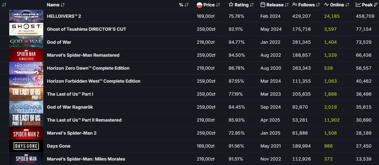Sort the table by Name column
379x165 pixels.
[x=53, y=5]
